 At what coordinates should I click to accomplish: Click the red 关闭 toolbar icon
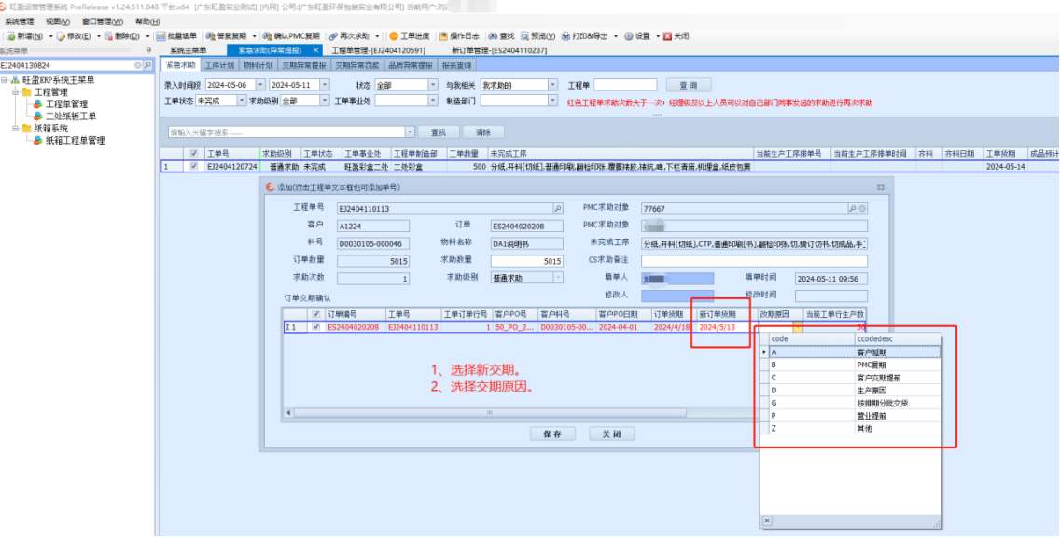click(668, 35)
